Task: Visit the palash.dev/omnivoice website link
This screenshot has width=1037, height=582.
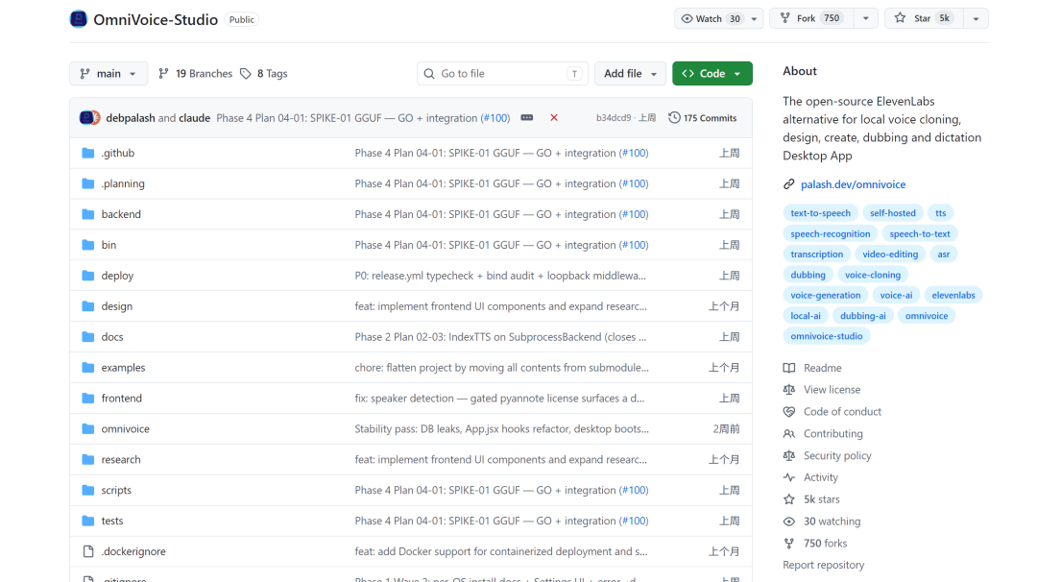Action: [854, 184]
